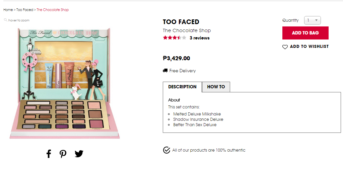Viewport: 343px width, 170px height.
Task: Click the authentic checkmark badge icon
Action: click(x=166, y=150)
